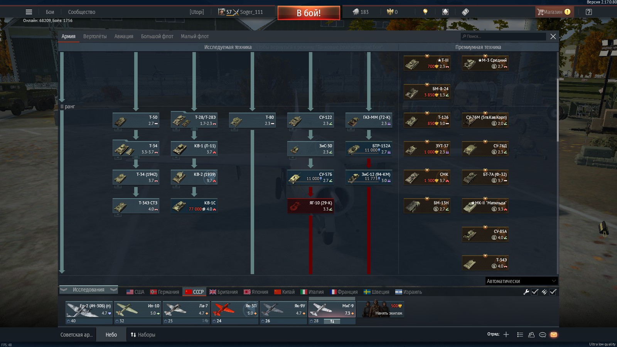
Task: Click the ammo refill stripes icon
Action: tap(544, 292)
